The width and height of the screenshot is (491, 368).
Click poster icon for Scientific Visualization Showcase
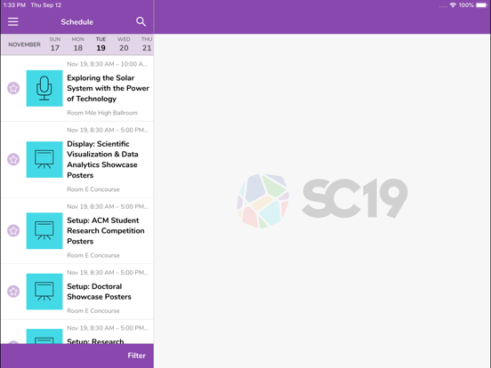point(44,160)
